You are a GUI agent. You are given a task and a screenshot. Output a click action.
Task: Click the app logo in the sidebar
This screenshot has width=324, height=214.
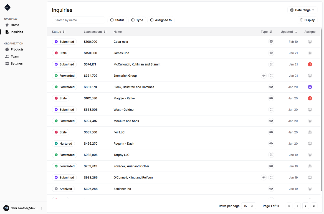(x=7, y=7)
